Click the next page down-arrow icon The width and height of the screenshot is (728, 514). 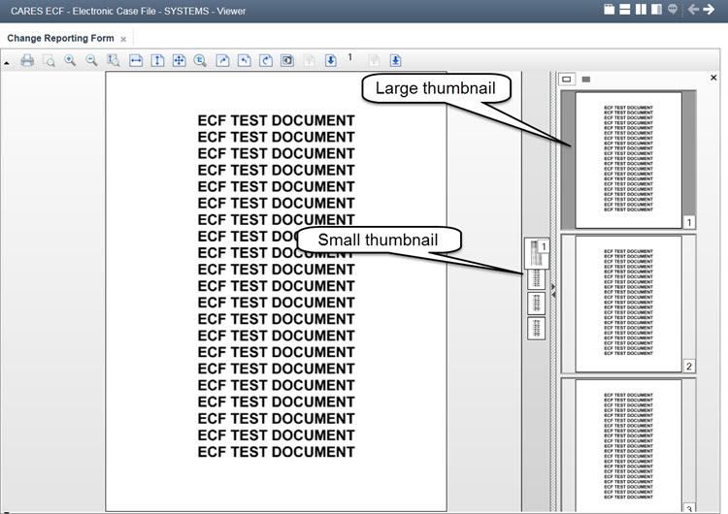point(330,60)
